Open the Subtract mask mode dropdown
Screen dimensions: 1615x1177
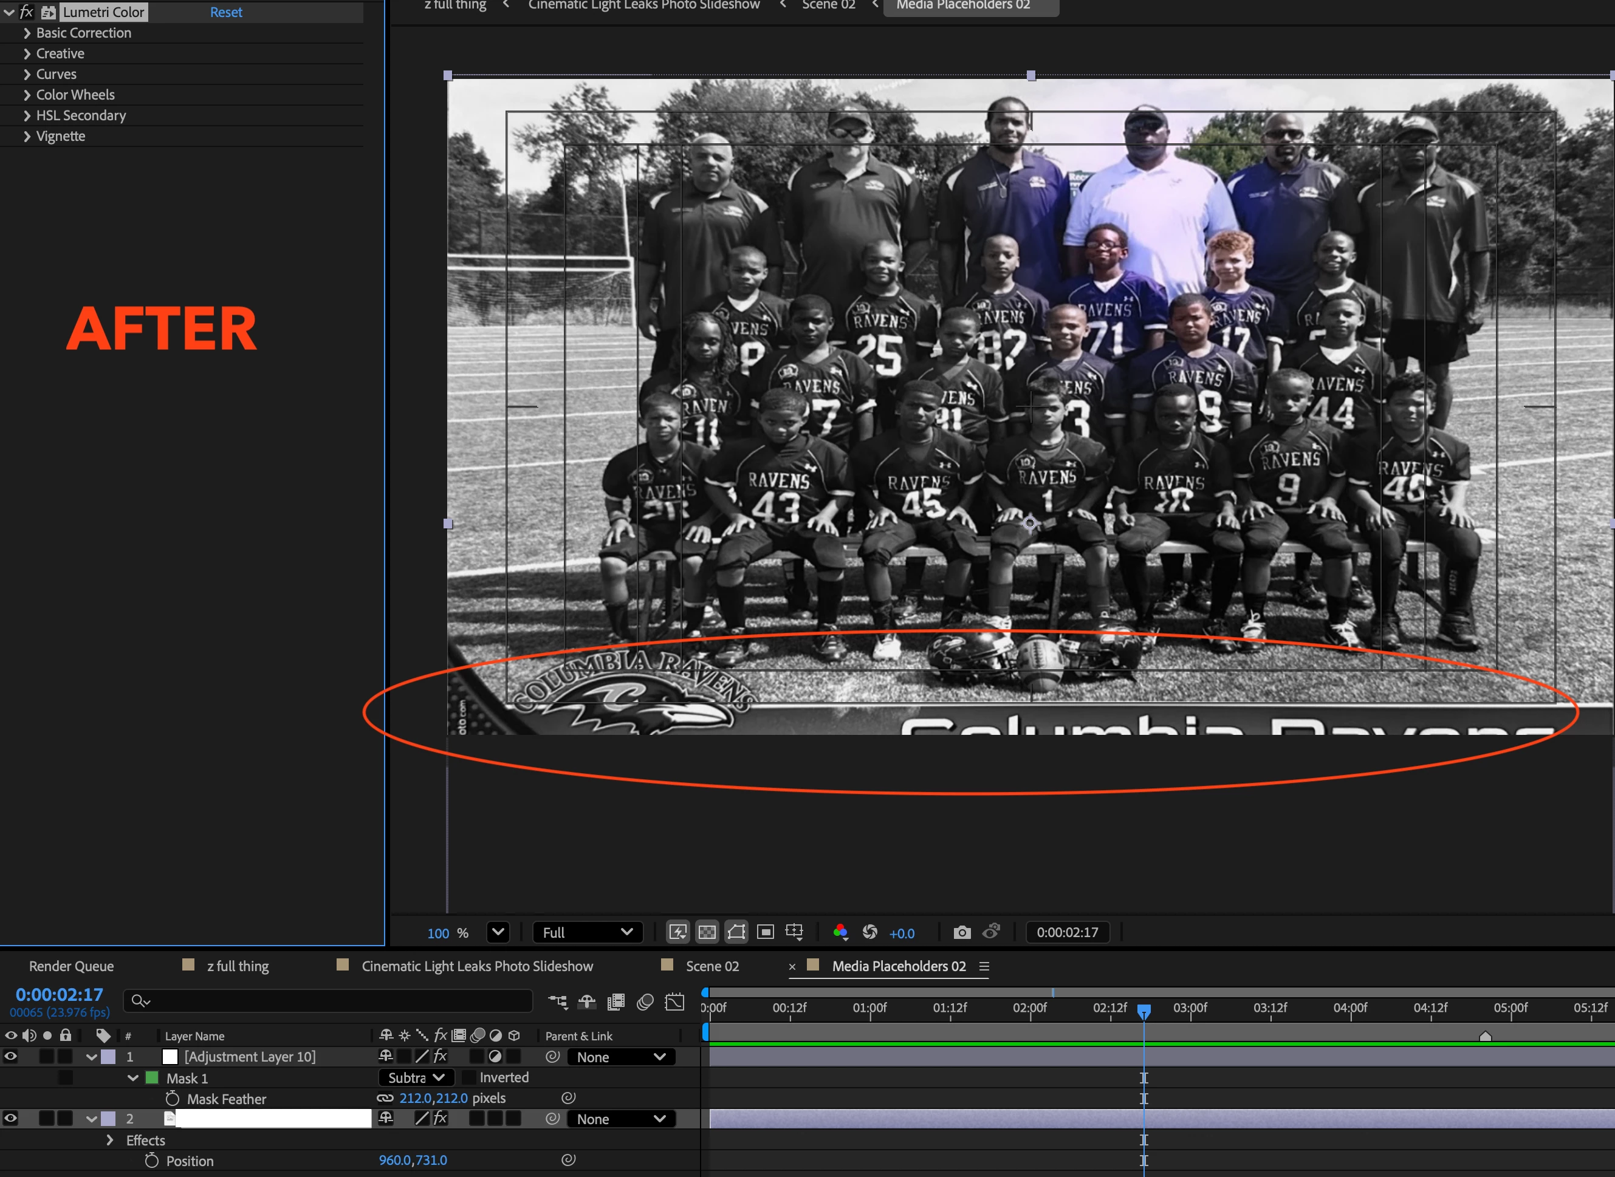416,1077
